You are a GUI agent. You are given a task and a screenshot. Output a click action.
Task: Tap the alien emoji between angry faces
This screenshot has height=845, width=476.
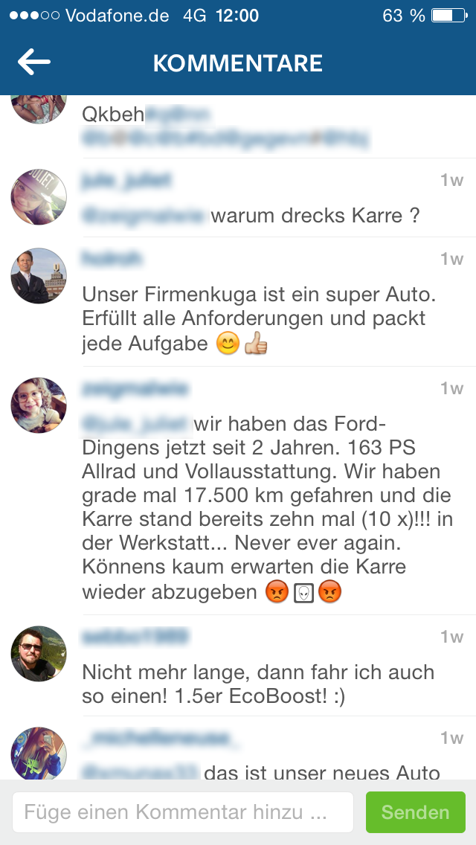pyautogui.click(x=303, y=593)
